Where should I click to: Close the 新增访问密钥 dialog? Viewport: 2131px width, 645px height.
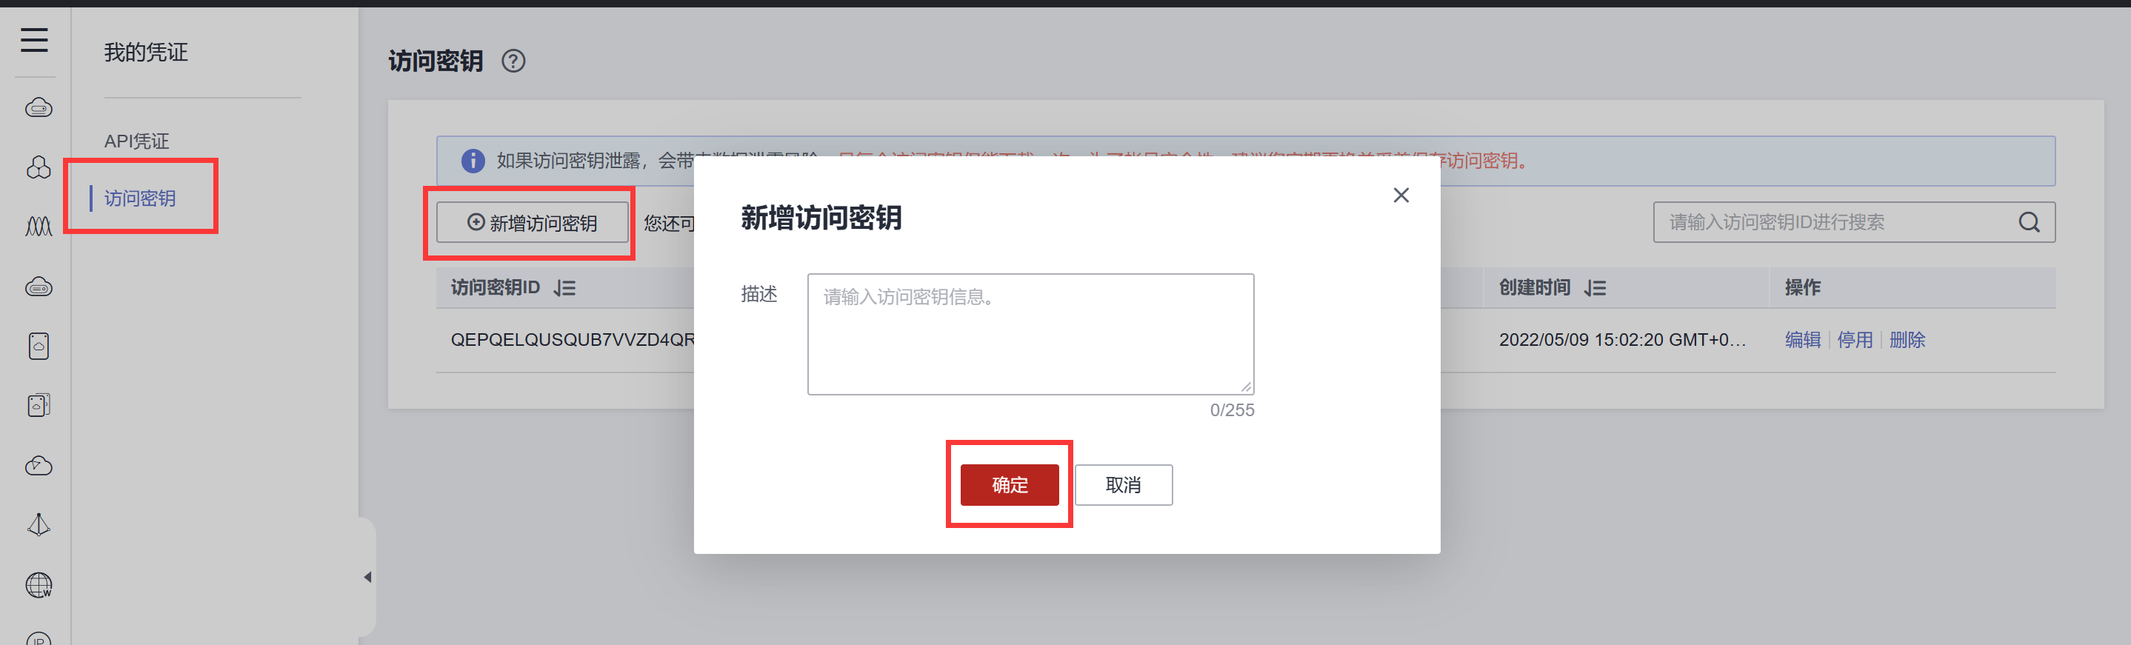(1401, 195)
